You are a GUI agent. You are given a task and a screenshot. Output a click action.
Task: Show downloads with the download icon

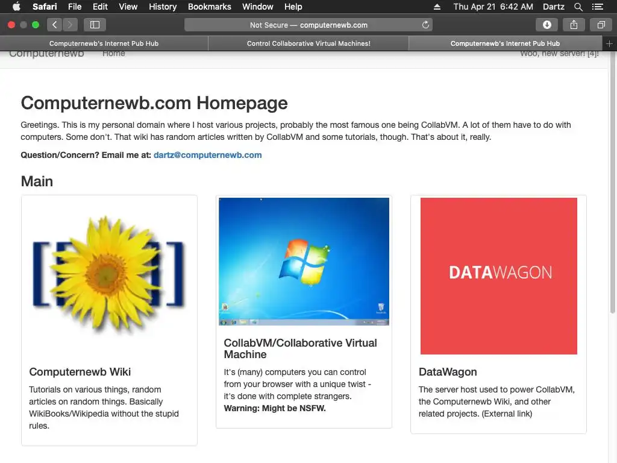point(547,25)
